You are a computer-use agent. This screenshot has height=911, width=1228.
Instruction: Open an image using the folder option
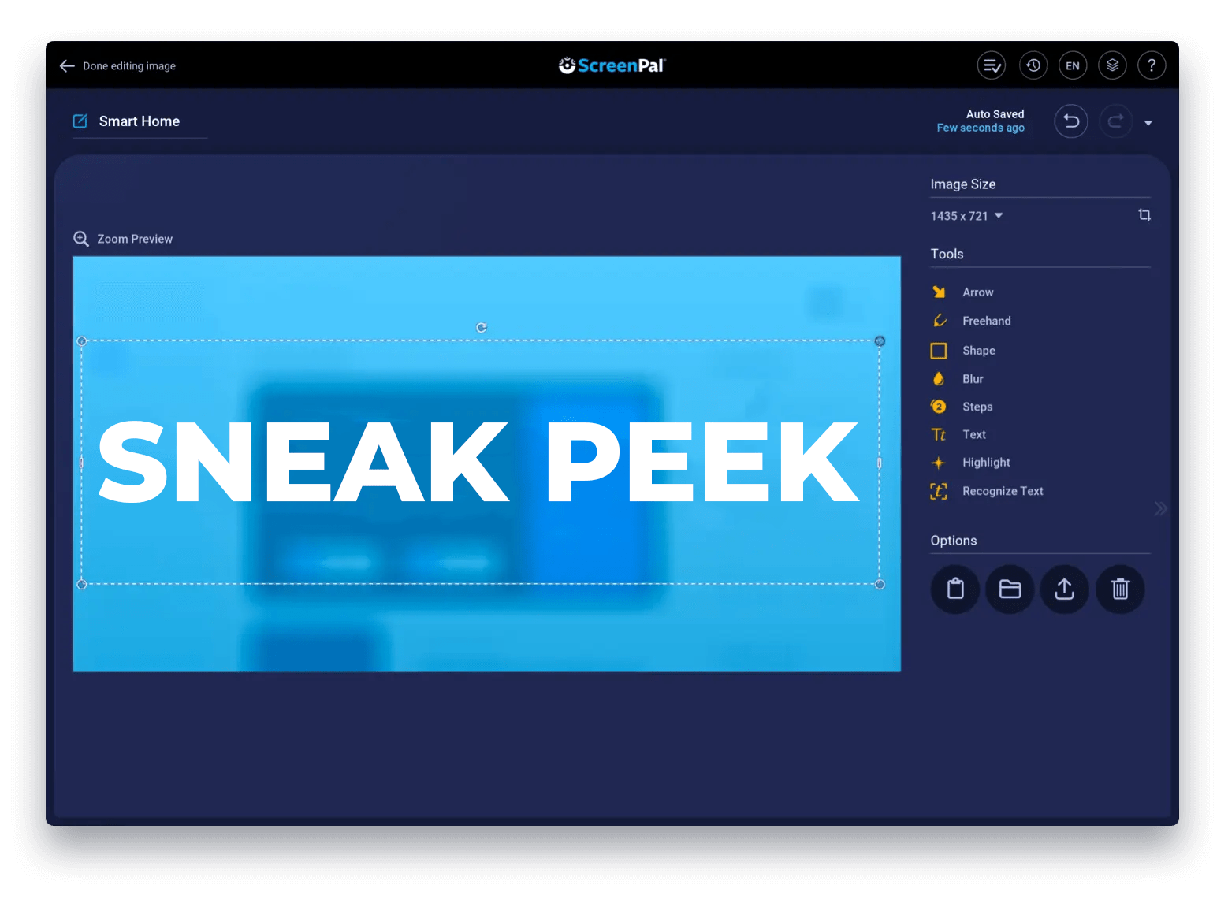[1010, 589]
